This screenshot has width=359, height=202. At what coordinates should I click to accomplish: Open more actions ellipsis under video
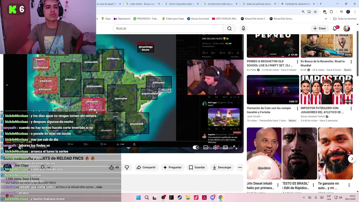tap(240, 167)
